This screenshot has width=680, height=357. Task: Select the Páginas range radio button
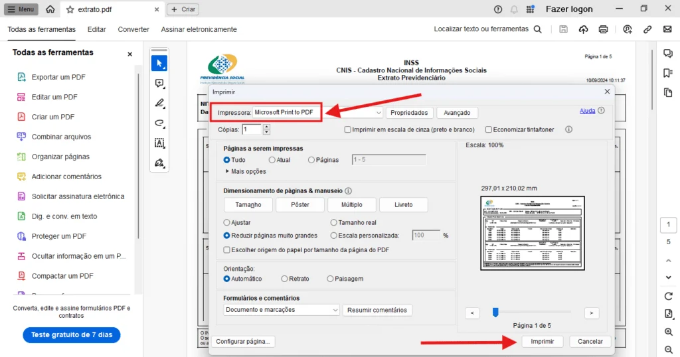[x=311, y=160]
